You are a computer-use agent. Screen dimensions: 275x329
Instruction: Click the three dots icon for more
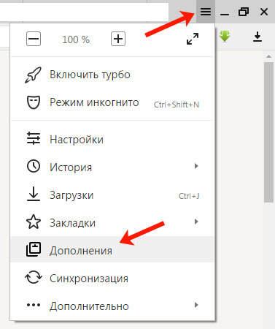34,305
